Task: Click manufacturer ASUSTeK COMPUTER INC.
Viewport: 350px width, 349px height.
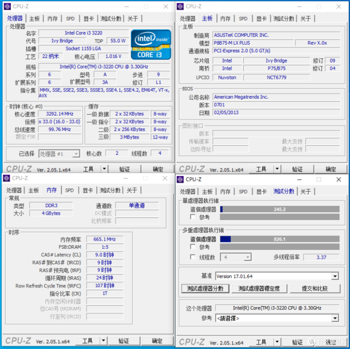Action: coord(276,35)
